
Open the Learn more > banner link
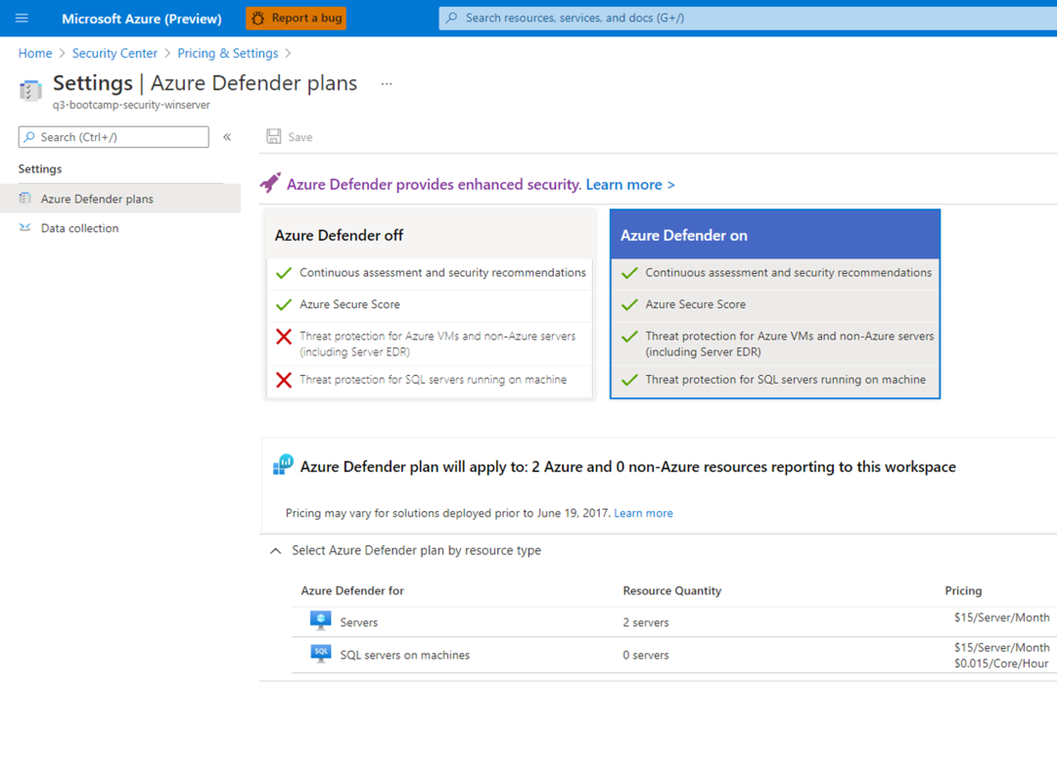[630, 185]
